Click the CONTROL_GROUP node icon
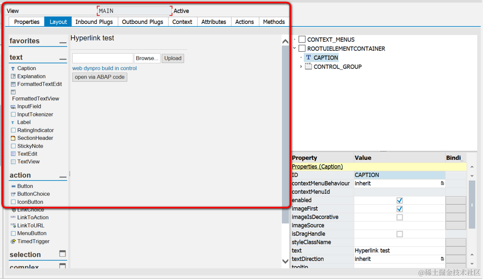483x279 pixels. pos(308,67)
